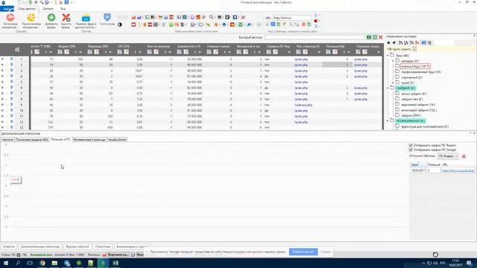This screenshot has height=268, width=477.
Task: Click 'Скрыть' in the sharing notification
Action: point(326,252)
